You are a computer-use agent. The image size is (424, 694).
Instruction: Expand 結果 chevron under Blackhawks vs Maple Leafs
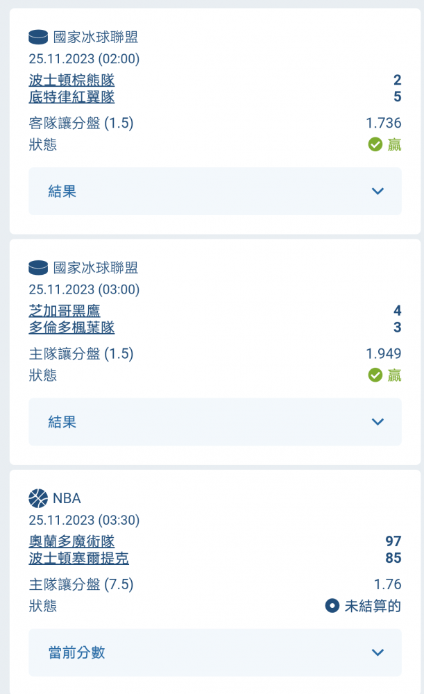coord(378,421)
